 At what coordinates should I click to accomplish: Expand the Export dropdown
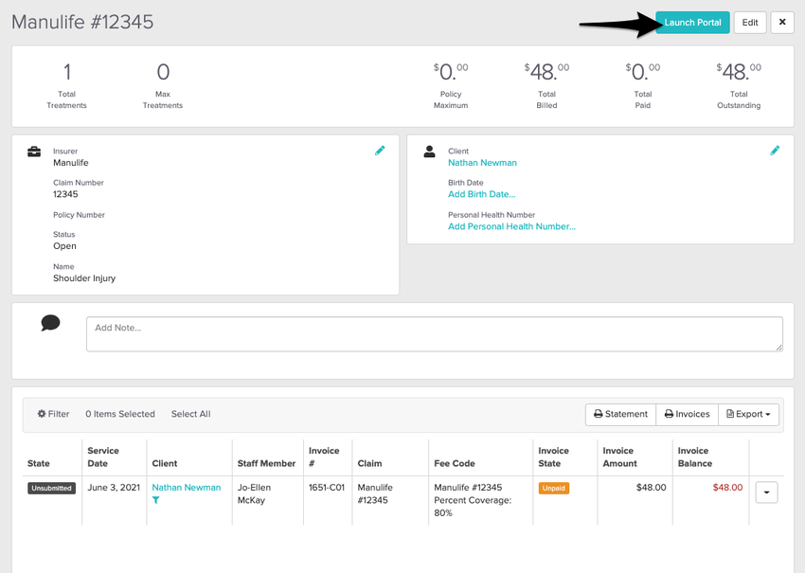click(x=748, y=414)
